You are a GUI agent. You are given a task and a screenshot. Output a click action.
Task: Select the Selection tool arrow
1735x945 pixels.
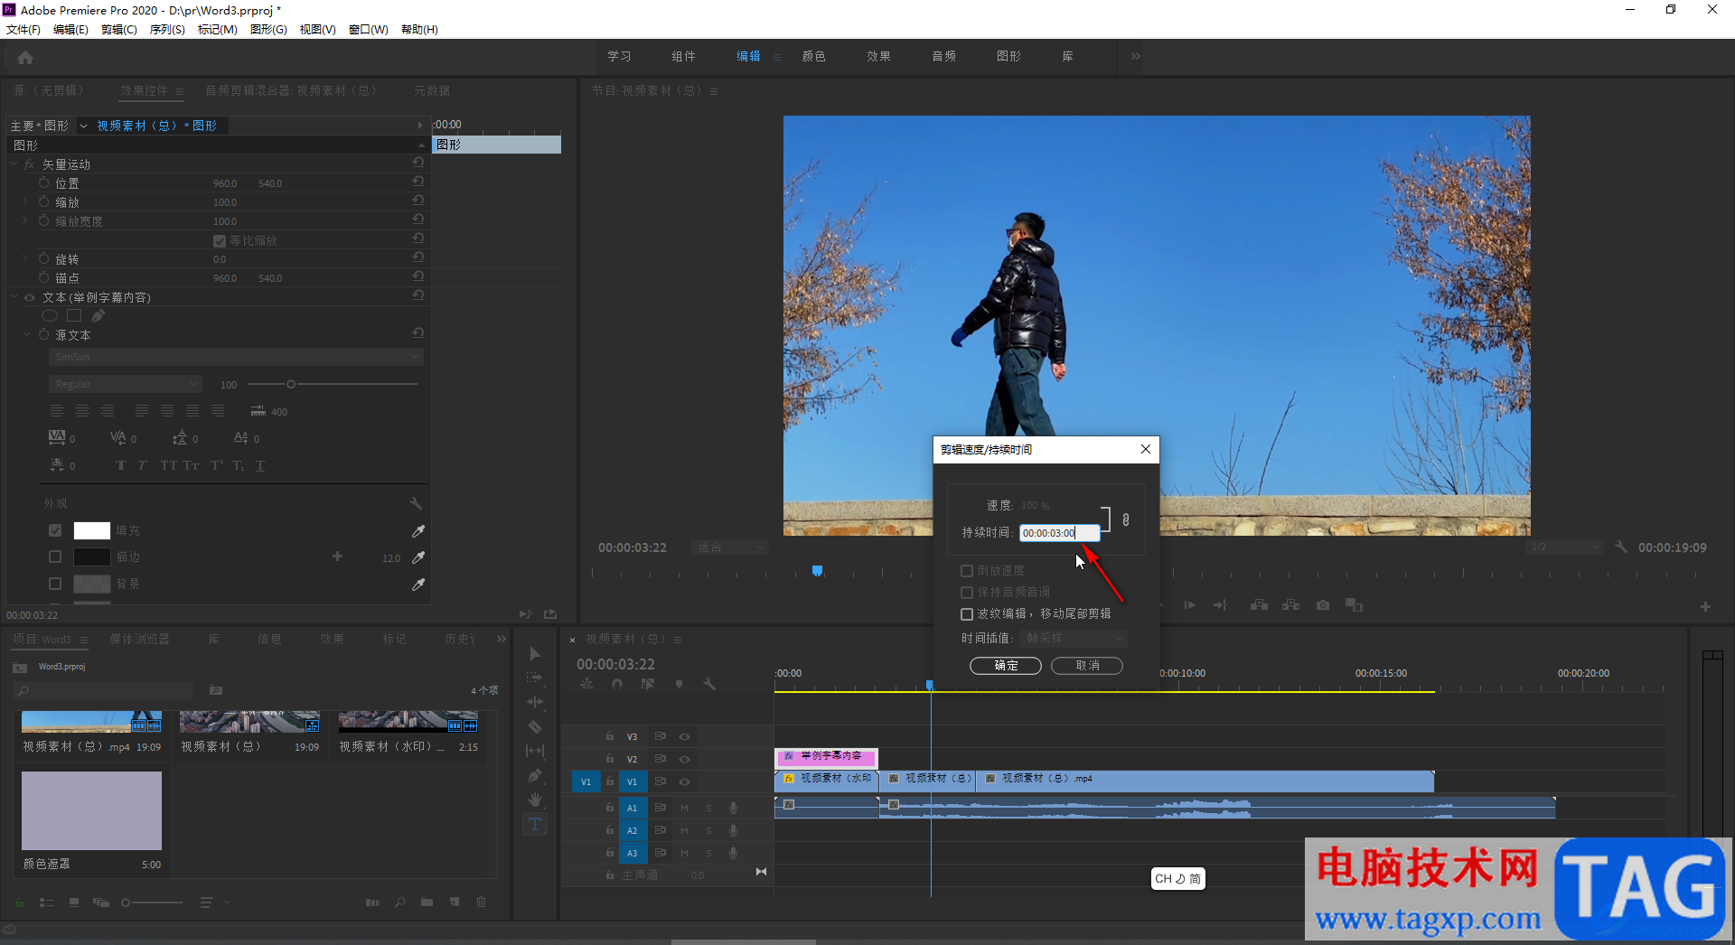pyautogui.click(x=535, y=654)
